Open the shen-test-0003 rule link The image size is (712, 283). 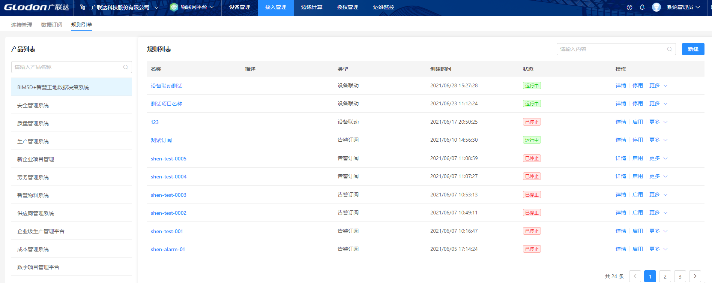168,195
